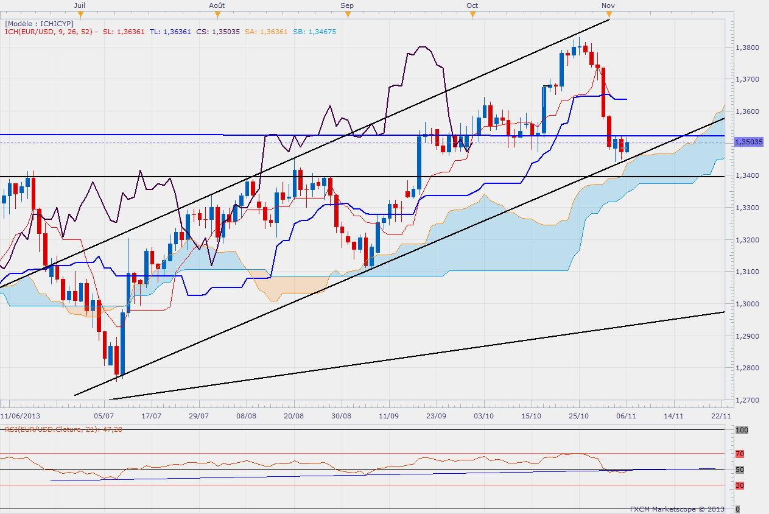Click the 'CS: 1,35035' value

217,32
